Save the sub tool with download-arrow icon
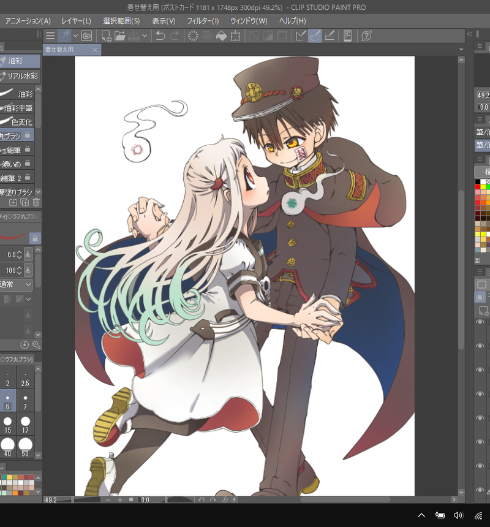The image size is (490, 527). coord(13,202)
